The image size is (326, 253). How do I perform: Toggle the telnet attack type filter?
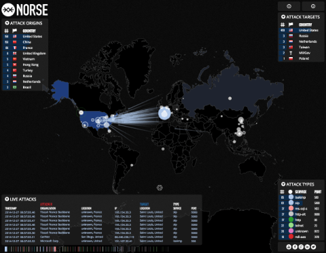(301, 226)
